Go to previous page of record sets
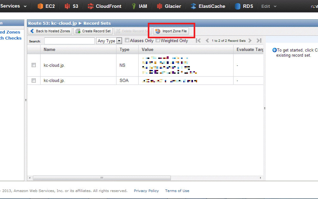 pyautogui.click(x=207, y=40)
